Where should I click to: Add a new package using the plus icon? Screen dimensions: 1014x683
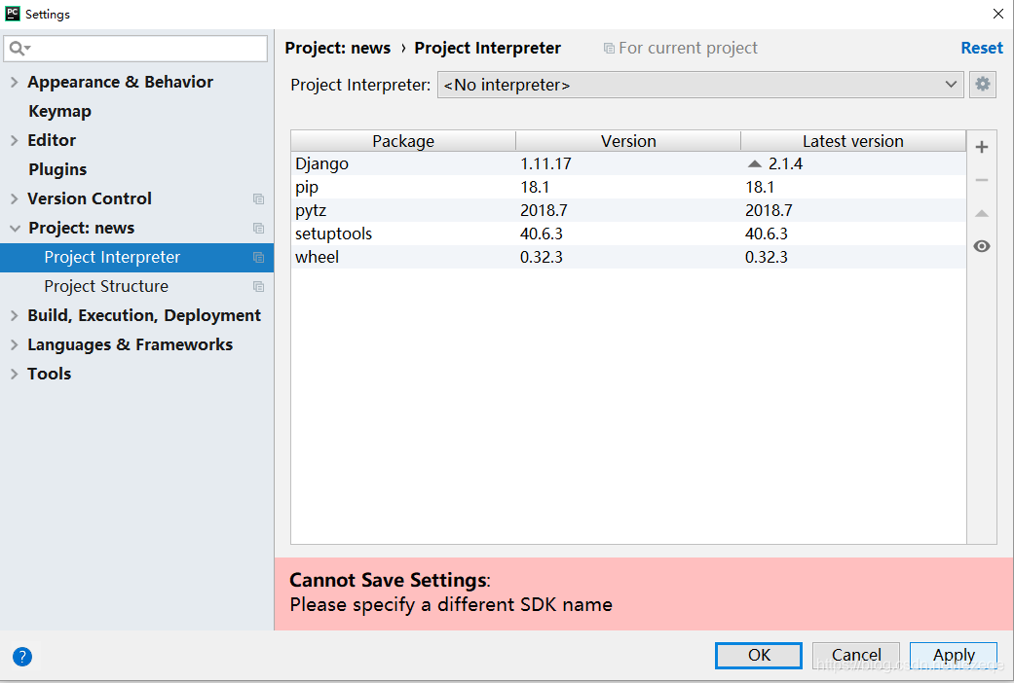pos(982,147)
